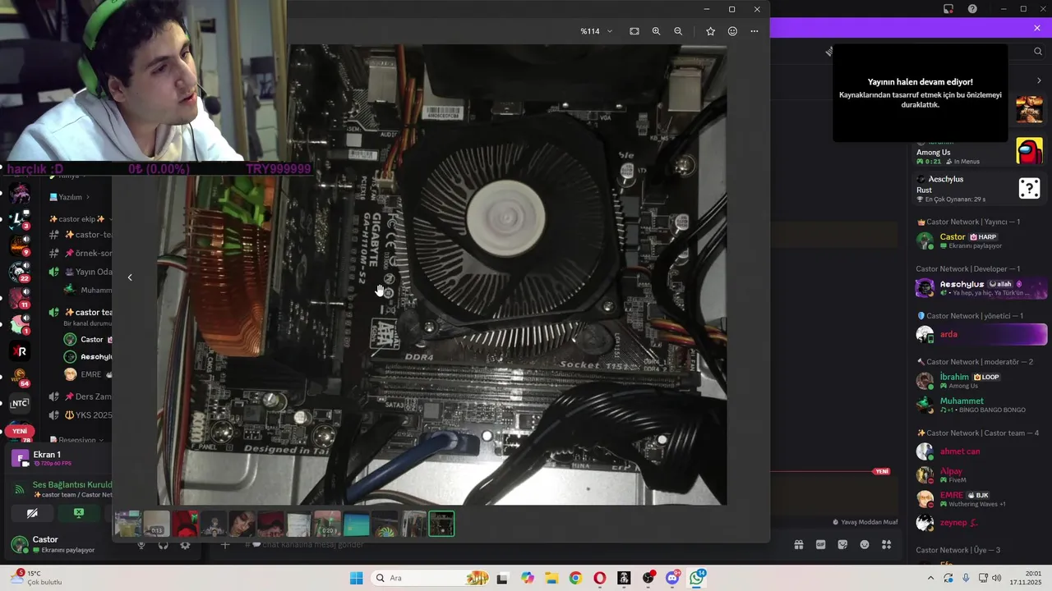The image size is (1052, 591).
Task: Toggle the camera button in Discord voice panel
Action: [x=32, y=513]
